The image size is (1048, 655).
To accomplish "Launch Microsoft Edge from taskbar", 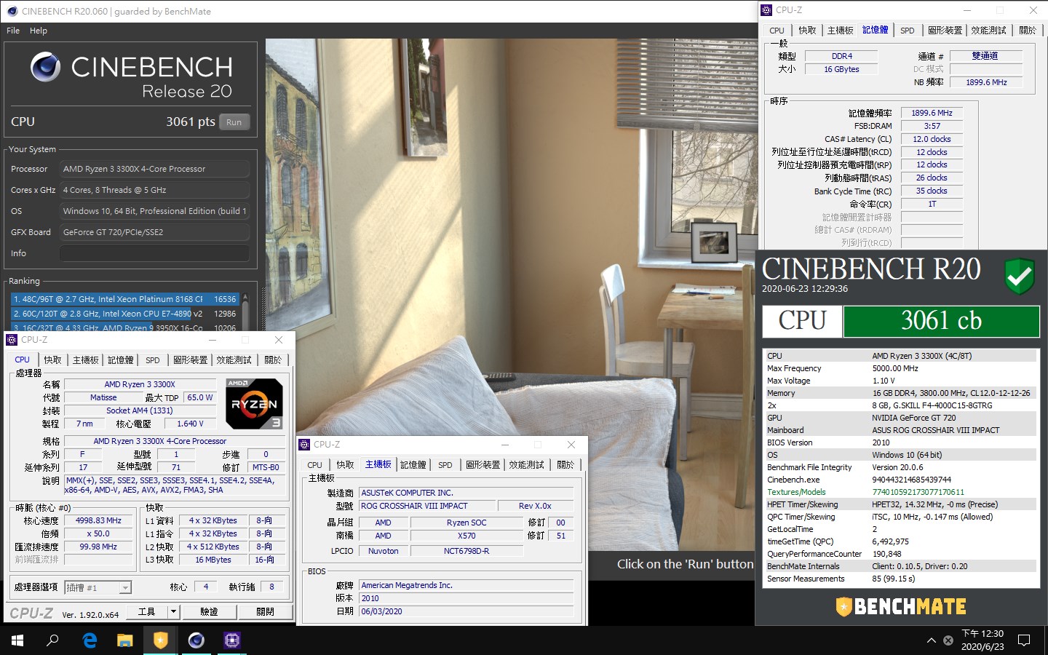I will pos(90,640).
